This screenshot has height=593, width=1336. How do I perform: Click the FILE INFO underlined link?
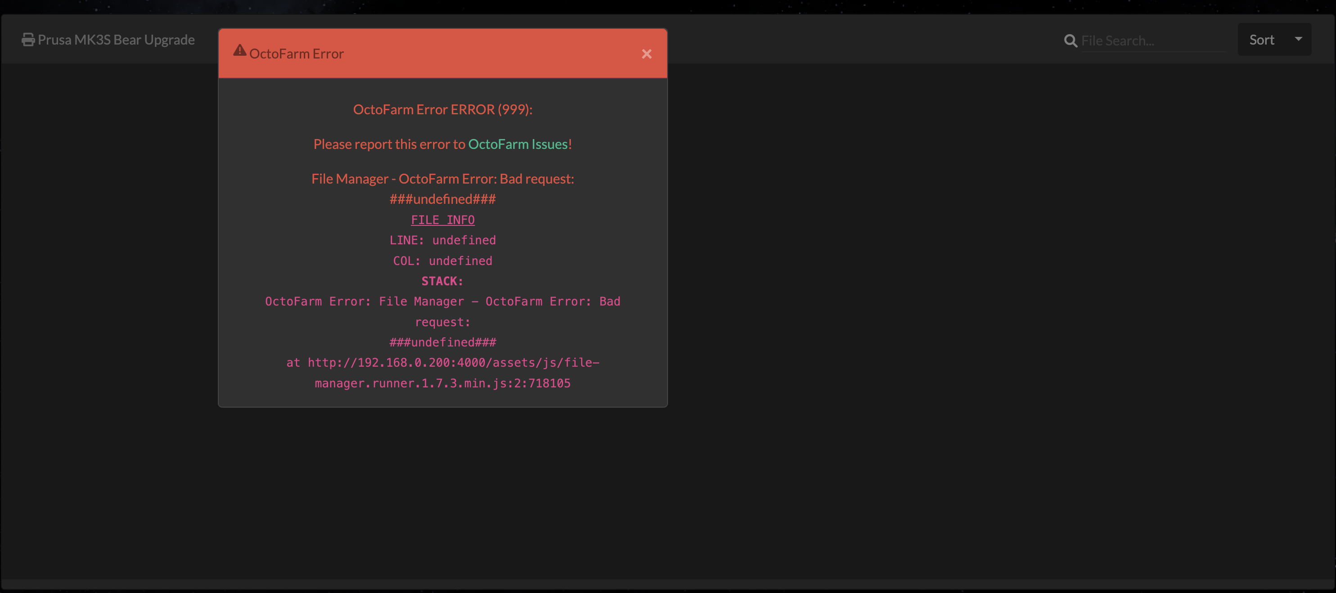tap(442, 219)
